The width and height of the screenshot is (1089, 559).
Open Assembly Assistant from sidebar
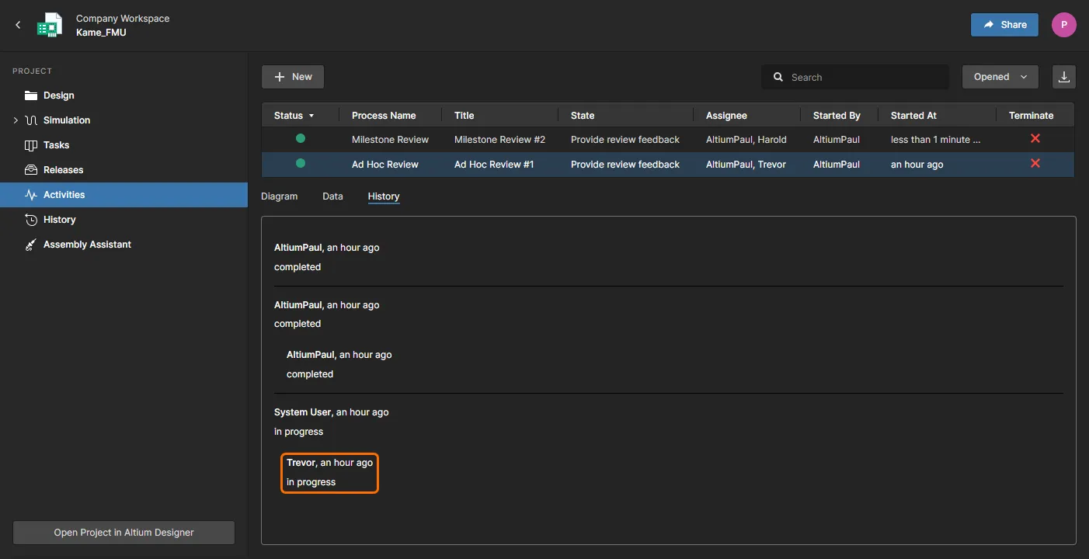pos(87,245)
